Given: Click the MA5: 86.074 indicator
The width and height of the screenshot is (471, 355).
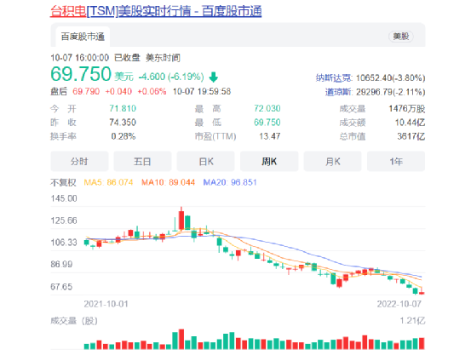Looking at the screenshot, I should (108, 182).
